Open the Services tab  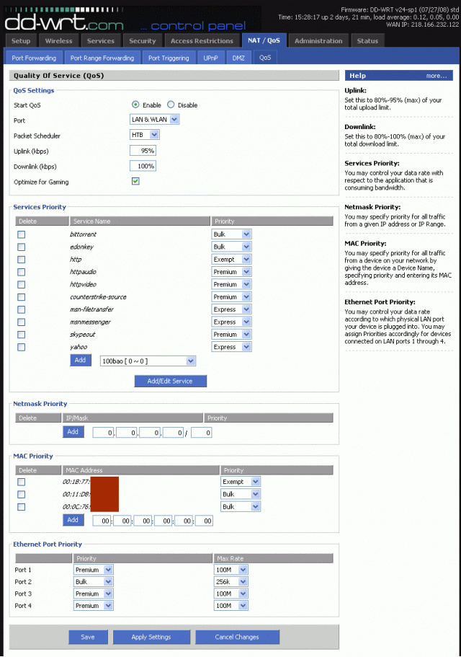coord(101,41)
